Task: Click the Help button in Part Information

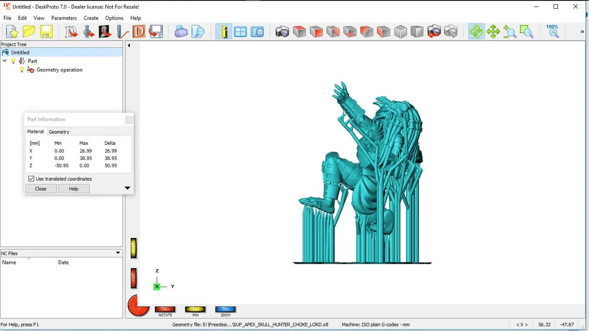Action: [x=74, y=188]
